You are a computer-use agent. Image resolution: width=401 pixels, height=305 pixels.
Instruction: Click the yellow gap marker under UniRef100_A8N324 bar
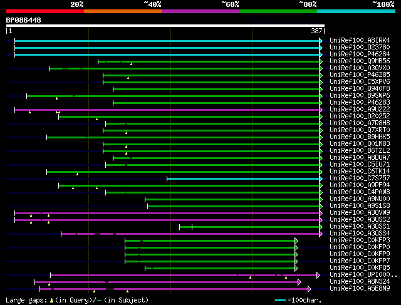[49, 284]
